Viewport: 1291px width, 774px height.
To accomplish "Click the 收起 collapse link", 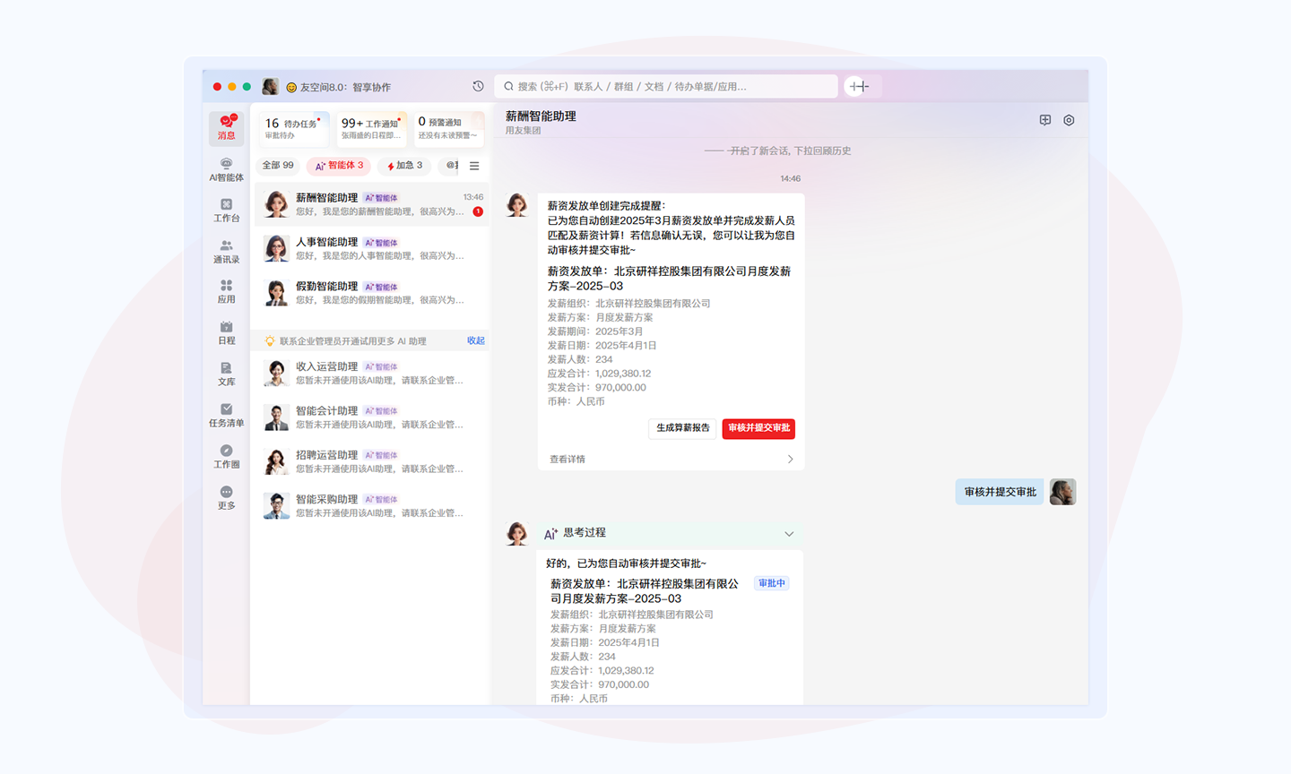I will click(475, 340).
